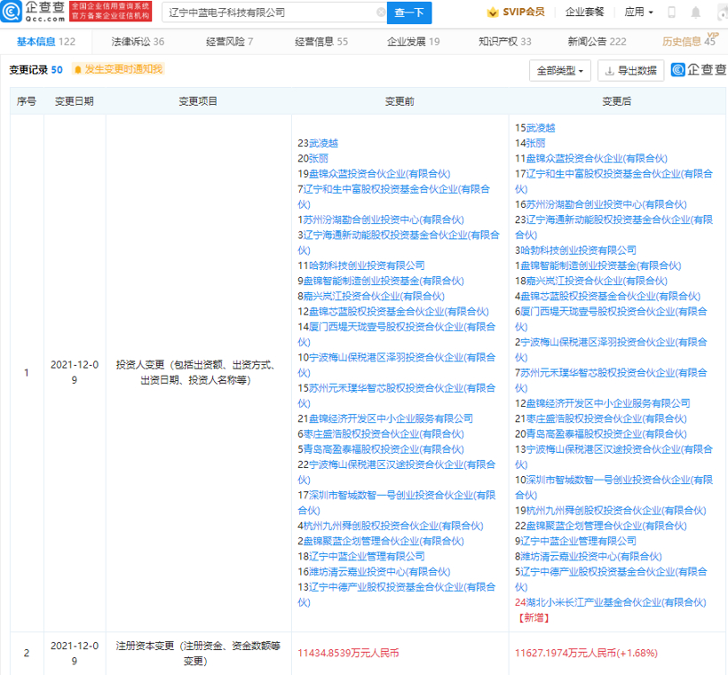
Task: Select the 知识产权 tab
Action: point(504,42)
